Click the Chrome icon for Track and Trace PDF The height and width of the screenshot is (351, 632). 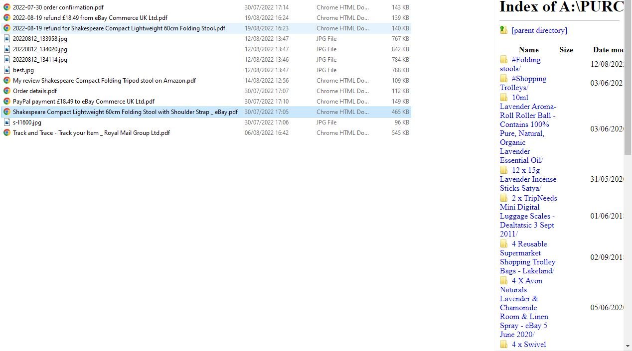(6, 132)
